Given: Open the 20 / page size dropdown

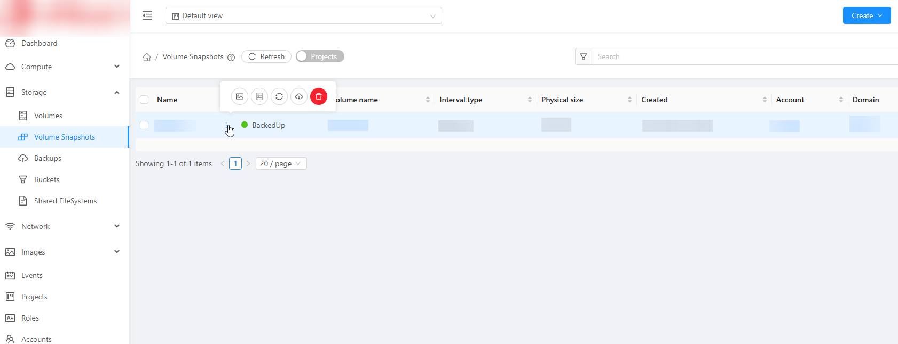Looking at the screenshot, I should 281,163.
